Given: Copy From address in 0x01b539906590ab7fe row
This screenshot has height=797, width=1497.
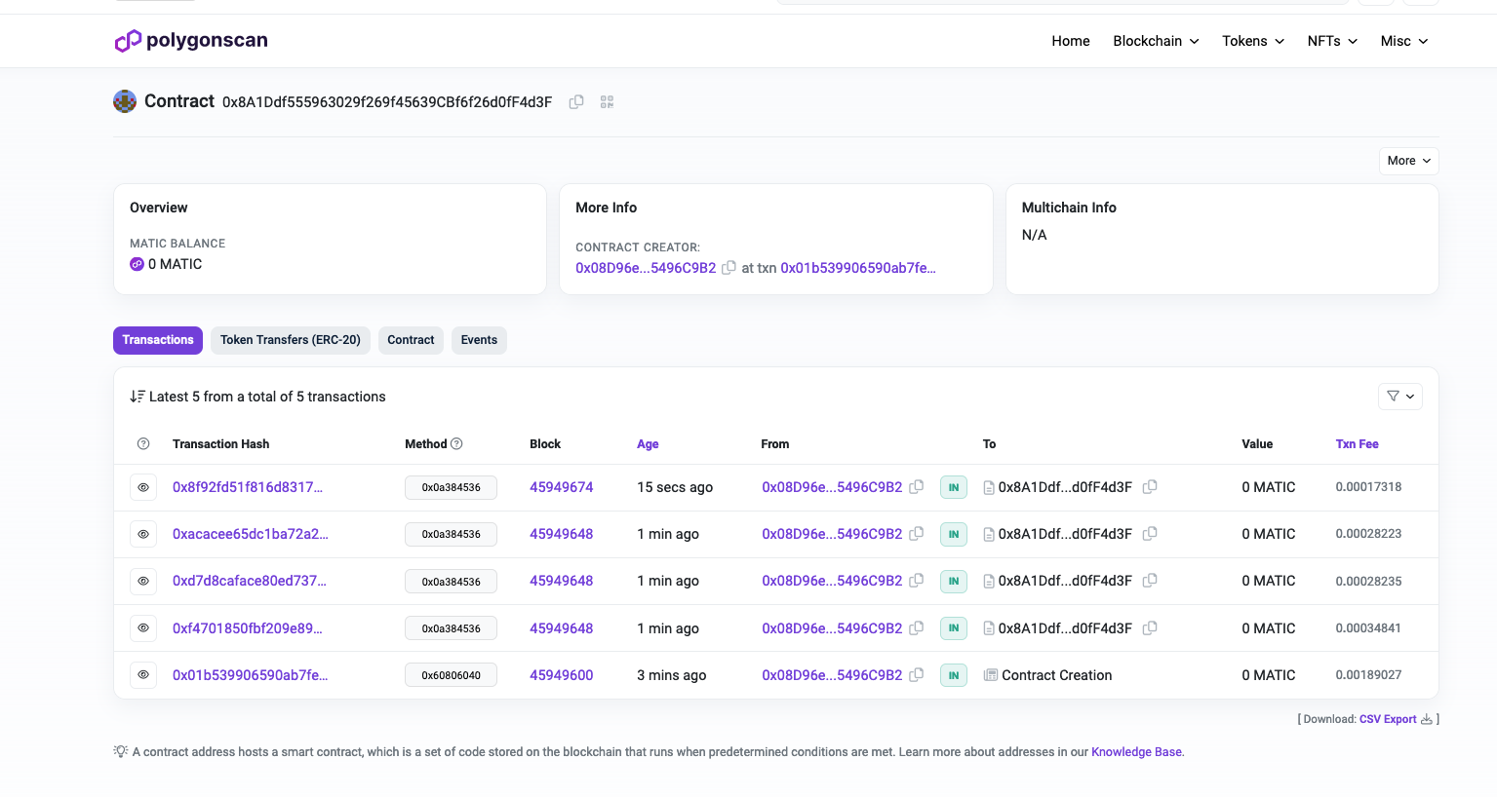Looking at the screenshot, I should 917,675.
